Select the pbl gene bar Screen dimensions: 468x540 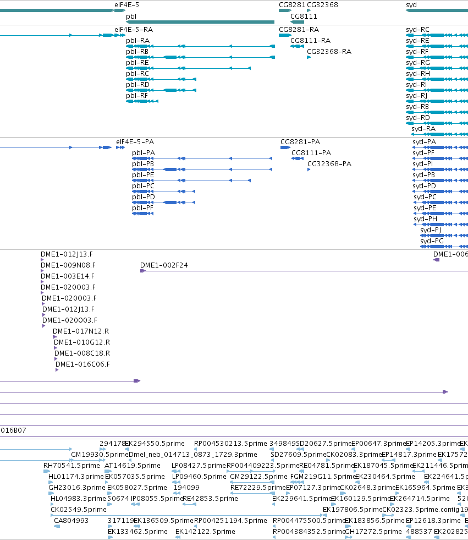point(200,22)
